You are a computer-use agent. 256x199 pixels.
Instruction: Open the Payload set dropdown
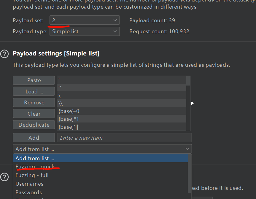tap(85, 20)
